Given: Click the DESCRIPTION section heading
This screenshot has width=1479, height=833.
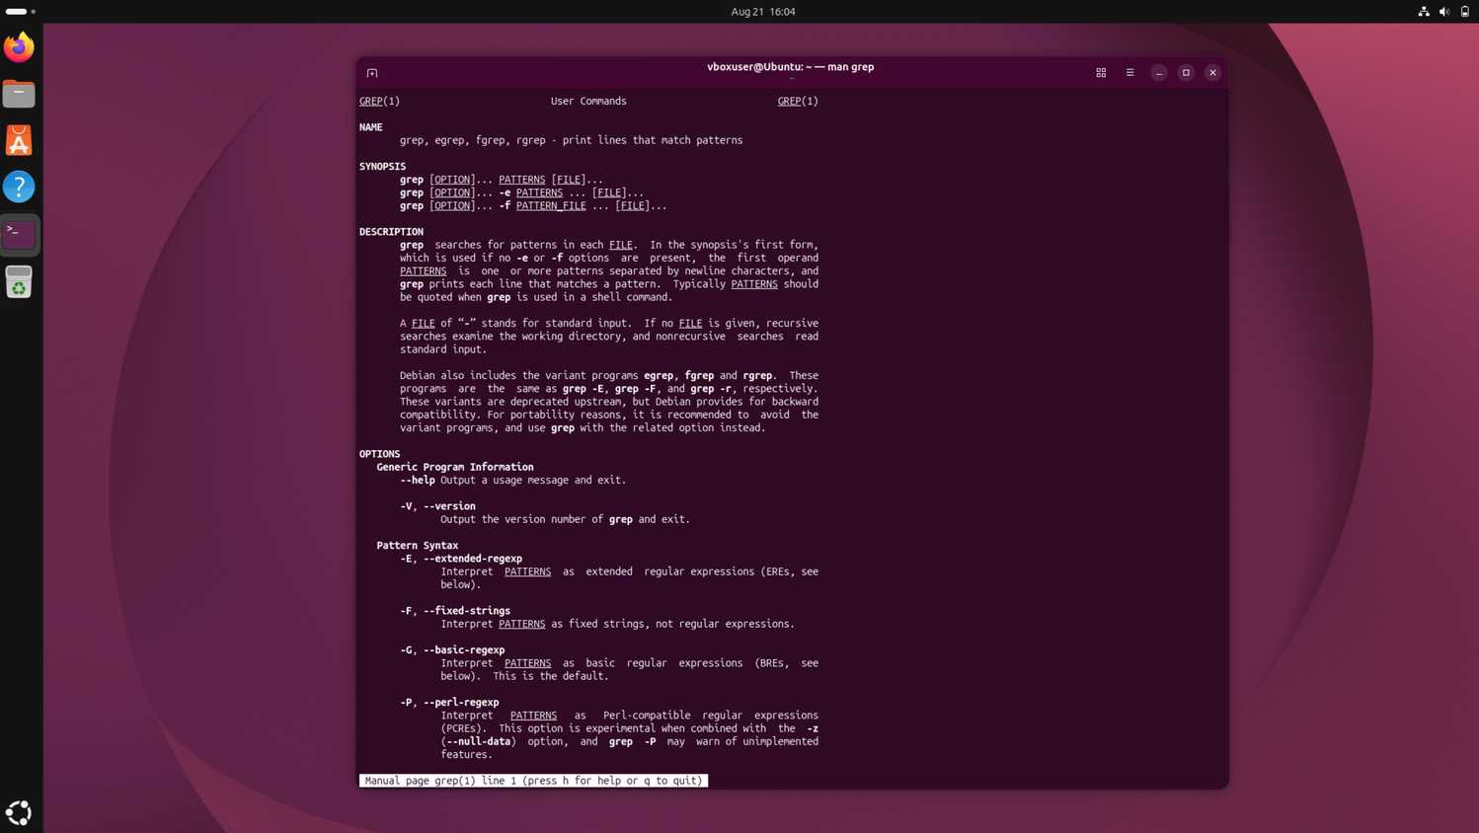Looking at the screenshot, I should 391,232.
